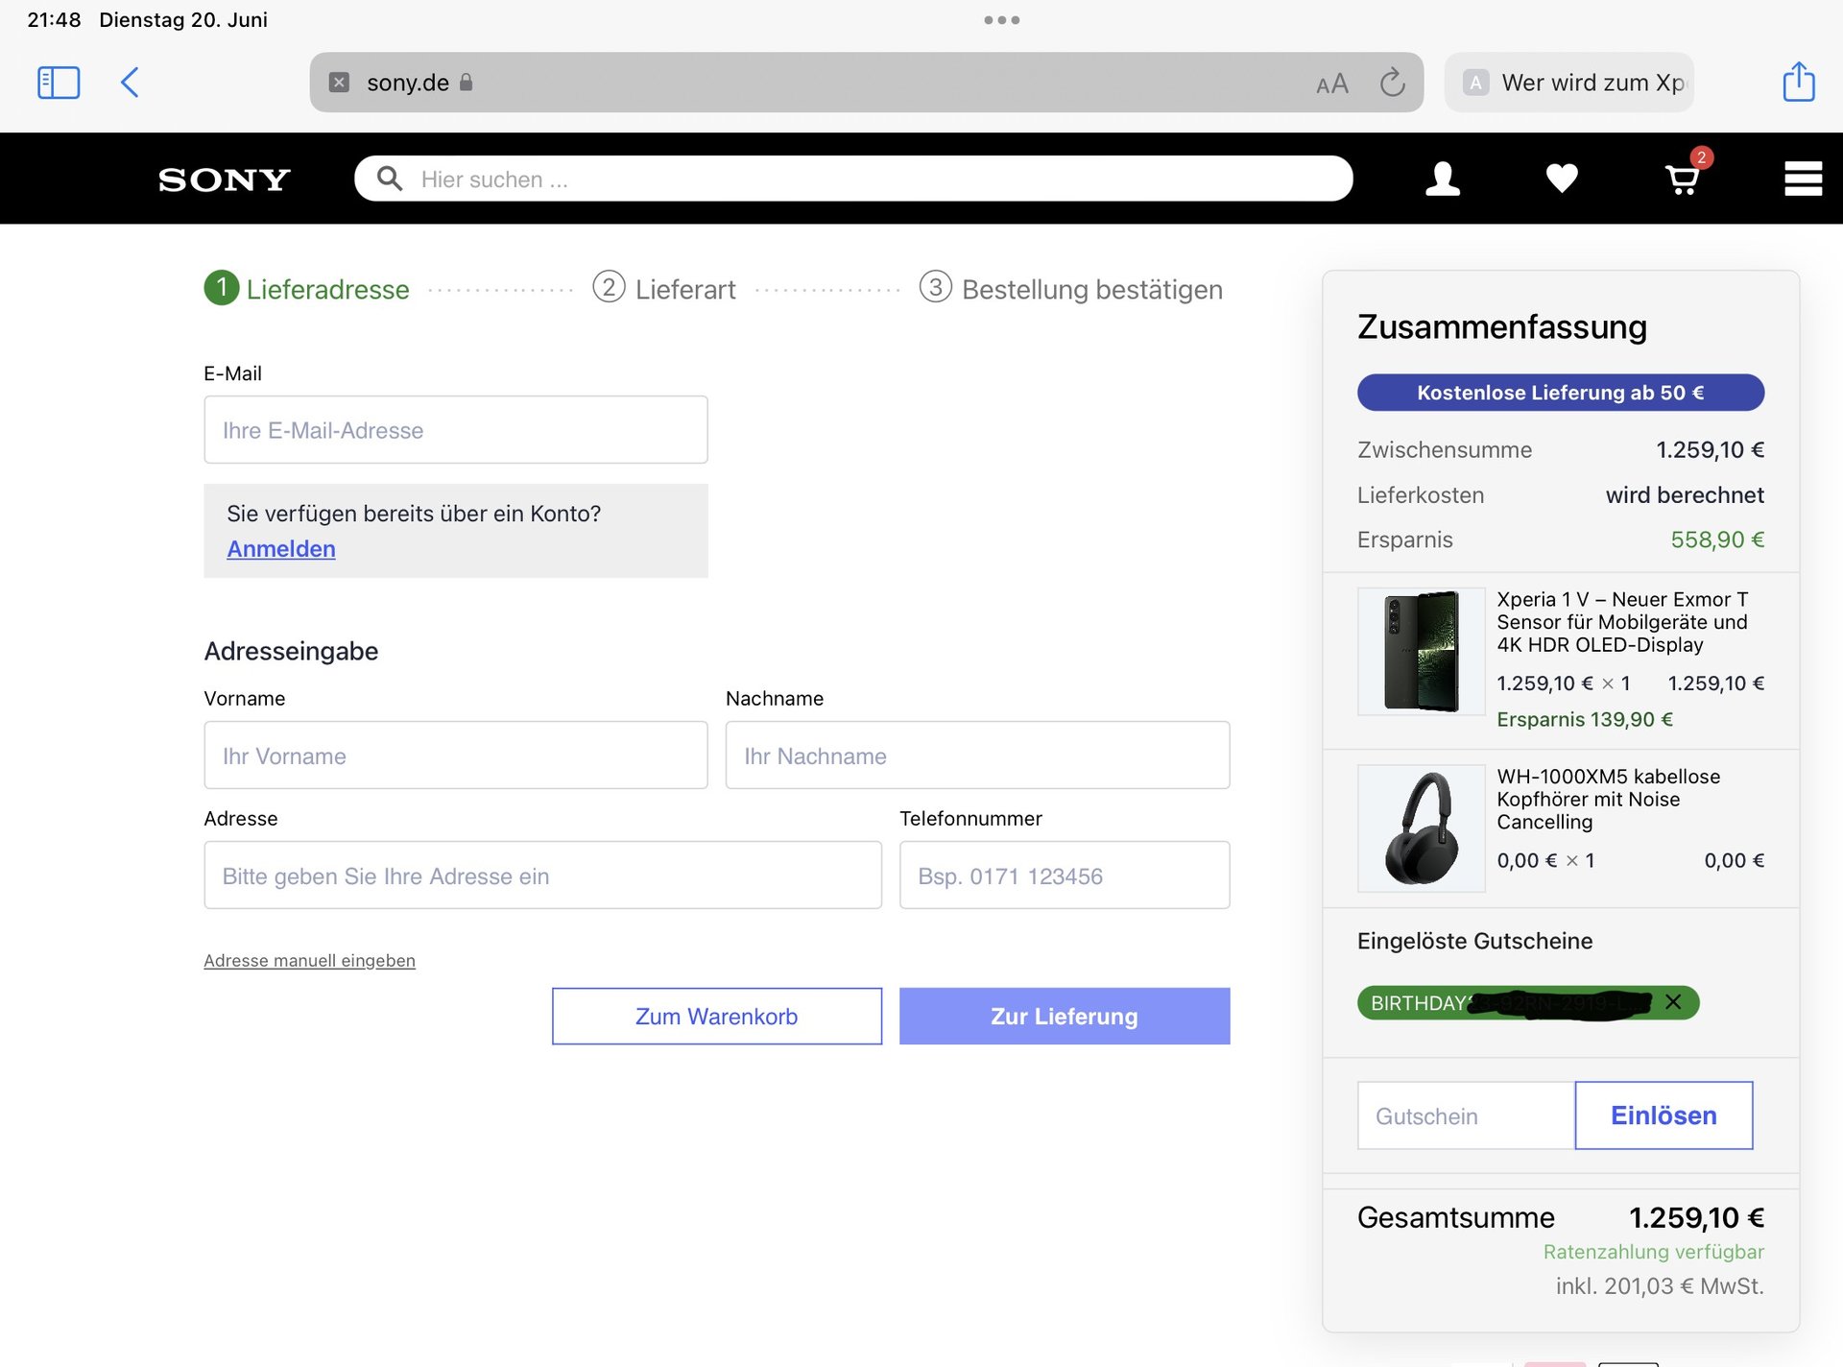
Task: Click the Ersparnis 558,90 € value
Action: [1717, 540]
